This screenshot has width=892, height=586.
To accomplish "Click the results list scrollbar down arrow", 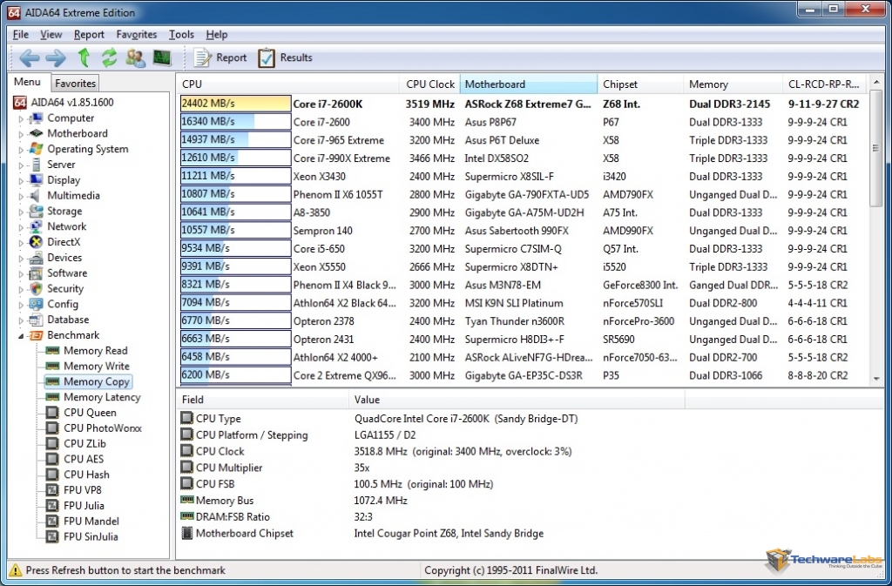I will [876, 379].
